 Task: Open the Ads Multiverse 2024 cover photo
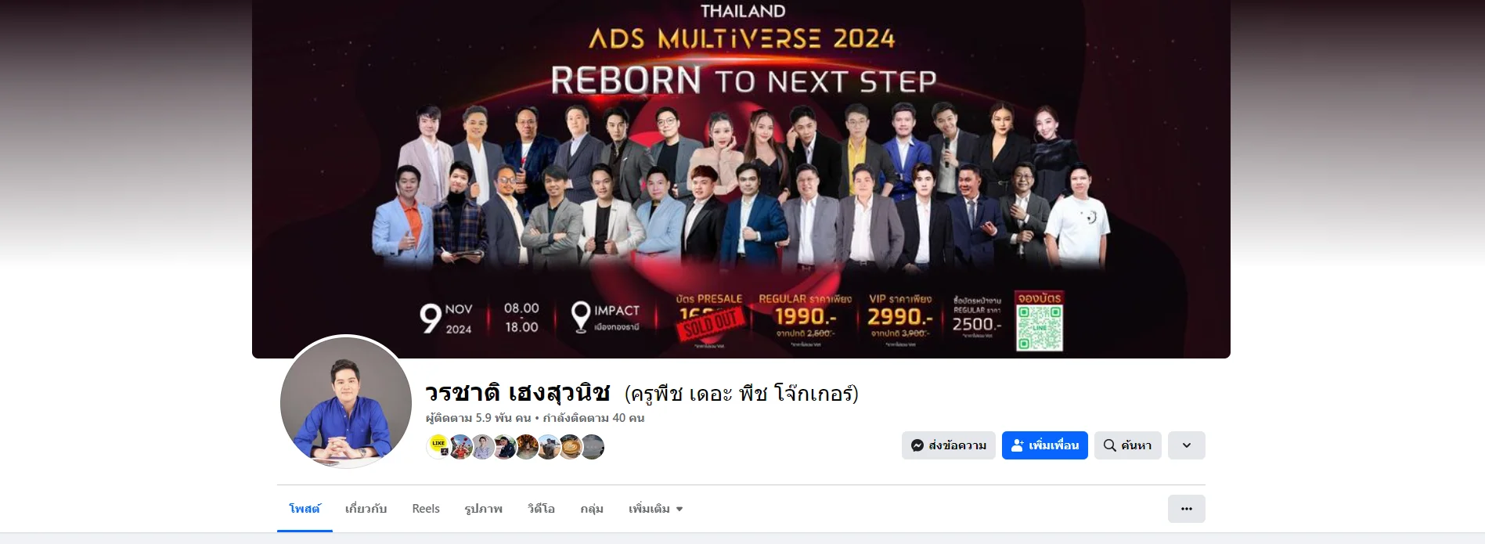click(741, 179)
